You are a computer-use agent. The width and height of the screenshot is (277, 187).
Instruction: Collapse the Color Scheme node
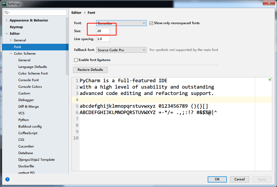11,54
